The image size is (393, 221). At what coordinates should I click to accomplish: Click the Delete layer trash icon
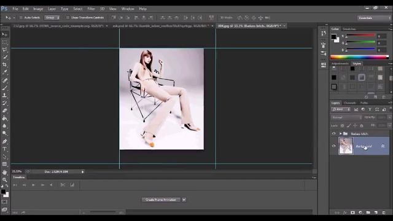pos(384,212)
